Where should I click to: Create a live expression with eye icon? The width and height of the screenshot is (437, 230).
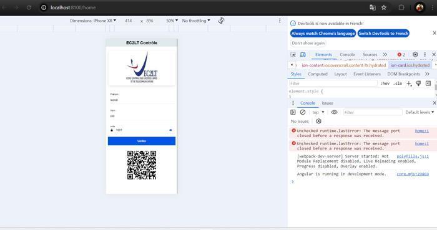[x=334, y=112]
